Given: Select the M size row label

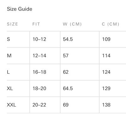Looking at the screenshot, I should [9, 56].
